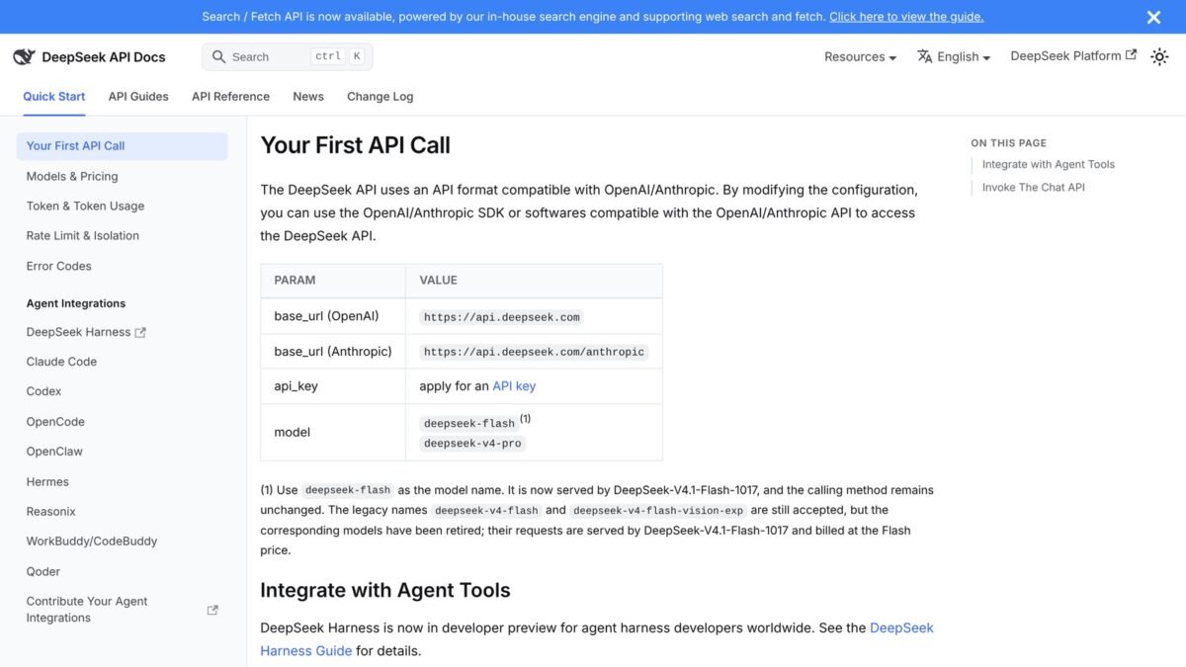This screenshot has height=667, width=1186.
Task: Open OpenClaw integration page
Action: click(x=54, y=452)
